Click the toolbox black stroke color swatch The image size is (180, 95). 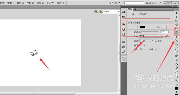(x=177, y=88)
